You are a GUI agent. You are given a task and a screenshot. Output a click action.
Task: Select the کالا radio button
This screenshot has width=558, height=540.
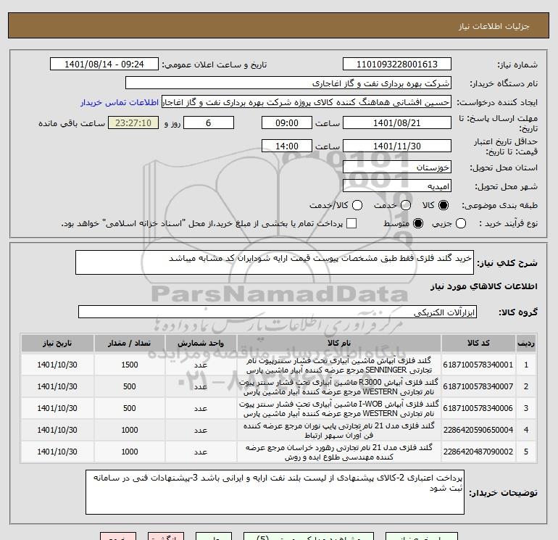pyautogui.click(x=444, y=205)
